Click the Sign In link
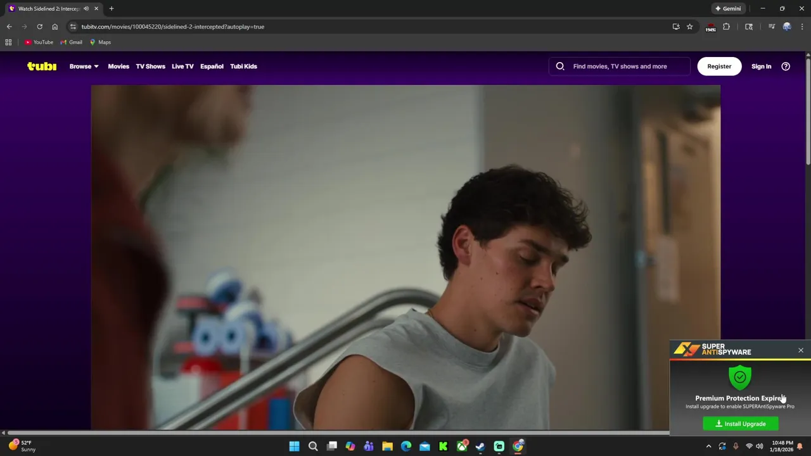This screenshot has height=456, width=811. point(761,66)
